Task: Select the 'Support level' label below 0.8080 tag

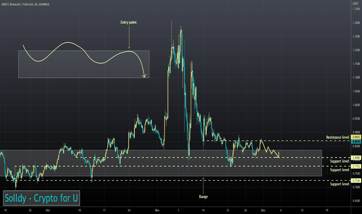Action: tap(339, 161)
